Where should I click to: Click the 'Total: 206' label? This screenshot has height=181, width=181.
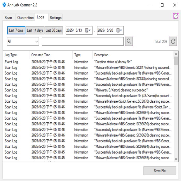161,42
